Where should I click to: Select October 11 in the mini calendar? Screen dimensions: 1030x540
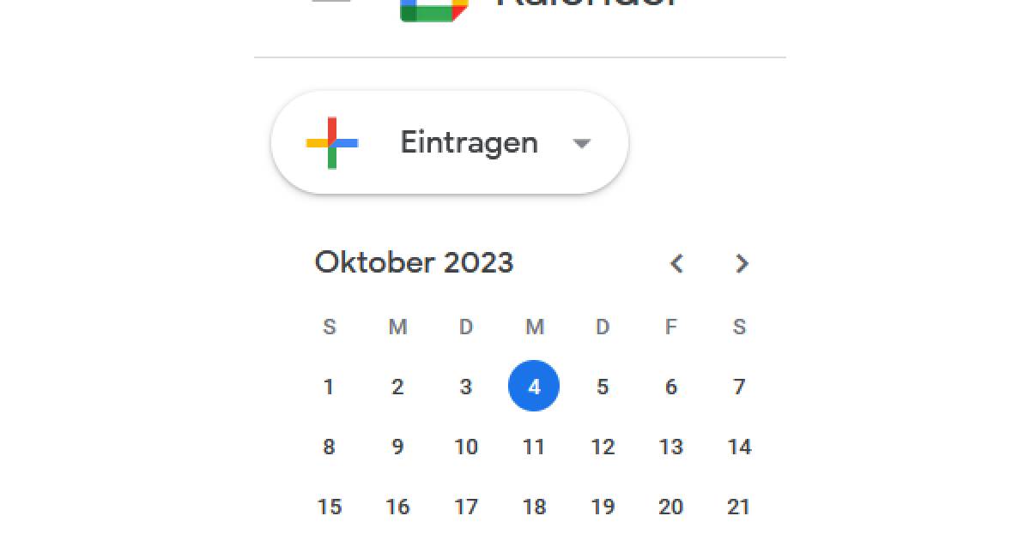pyautogui.click(x=534, y=447)
